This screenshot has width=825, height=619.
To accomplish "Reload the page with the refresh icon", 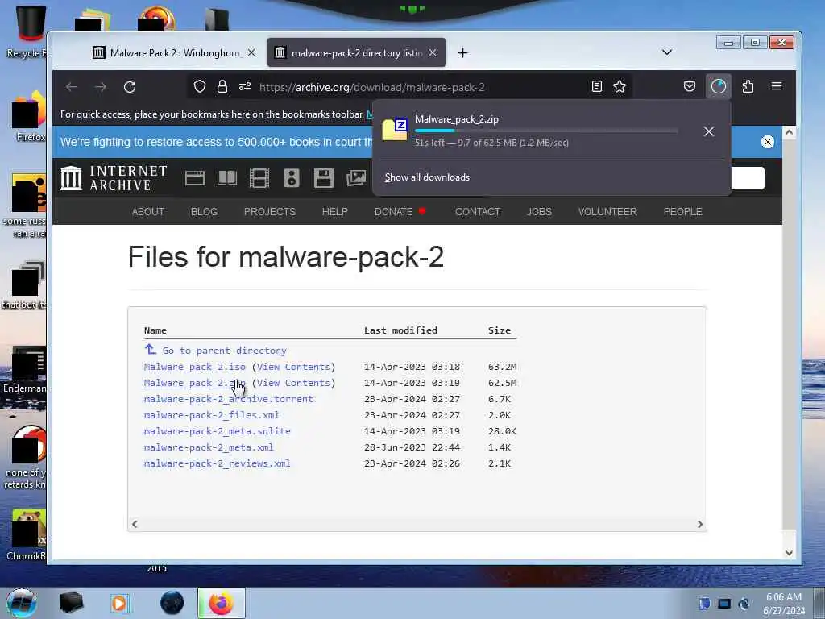I will coord(130,87).
